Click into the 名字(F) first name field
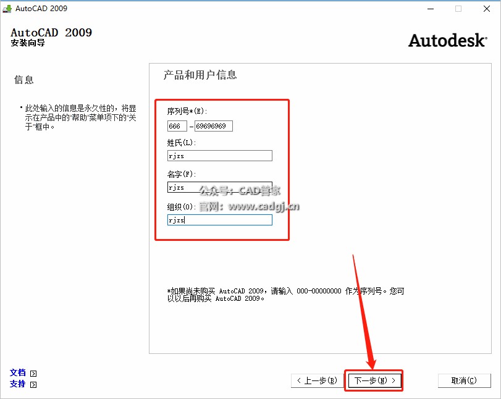 tap(220, 187)
